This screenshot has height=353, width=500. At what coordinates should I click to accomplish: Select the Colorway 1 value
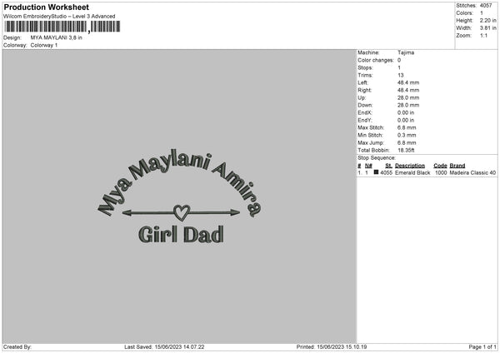tap(44, 45)
